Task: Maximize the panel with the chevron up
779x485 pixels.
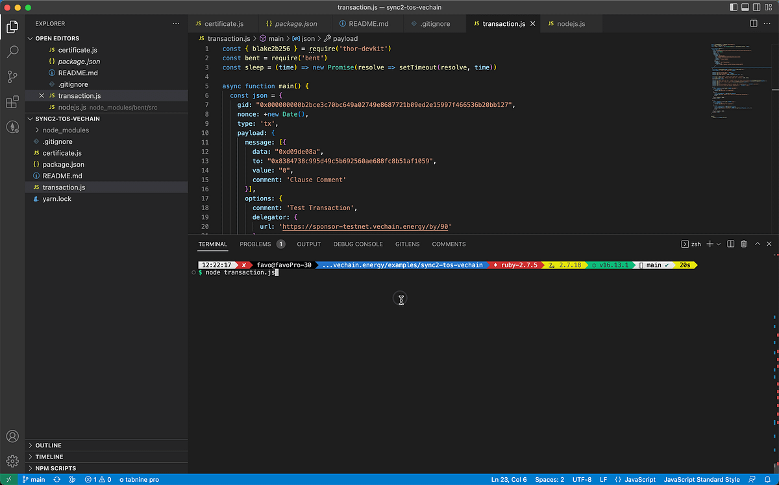Action: tap(757, 244)
